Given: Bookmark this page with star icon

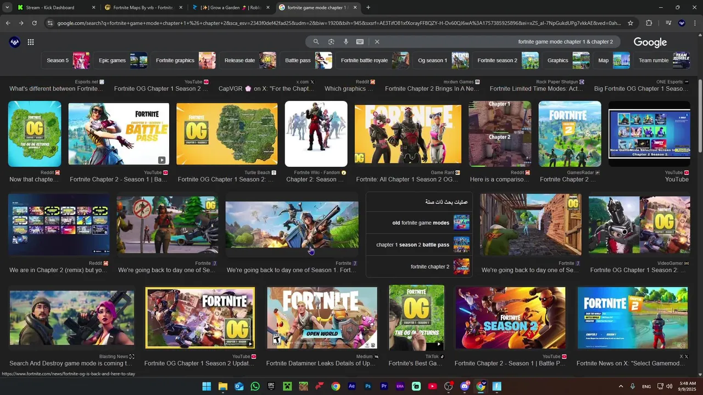Looking at the screenshot, I should click(x=631, y=23).
